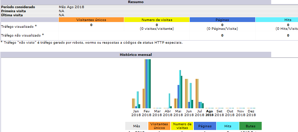Click the 'Última visita' label
This screenshot has width=298, height=132.
tap(12, 15)
